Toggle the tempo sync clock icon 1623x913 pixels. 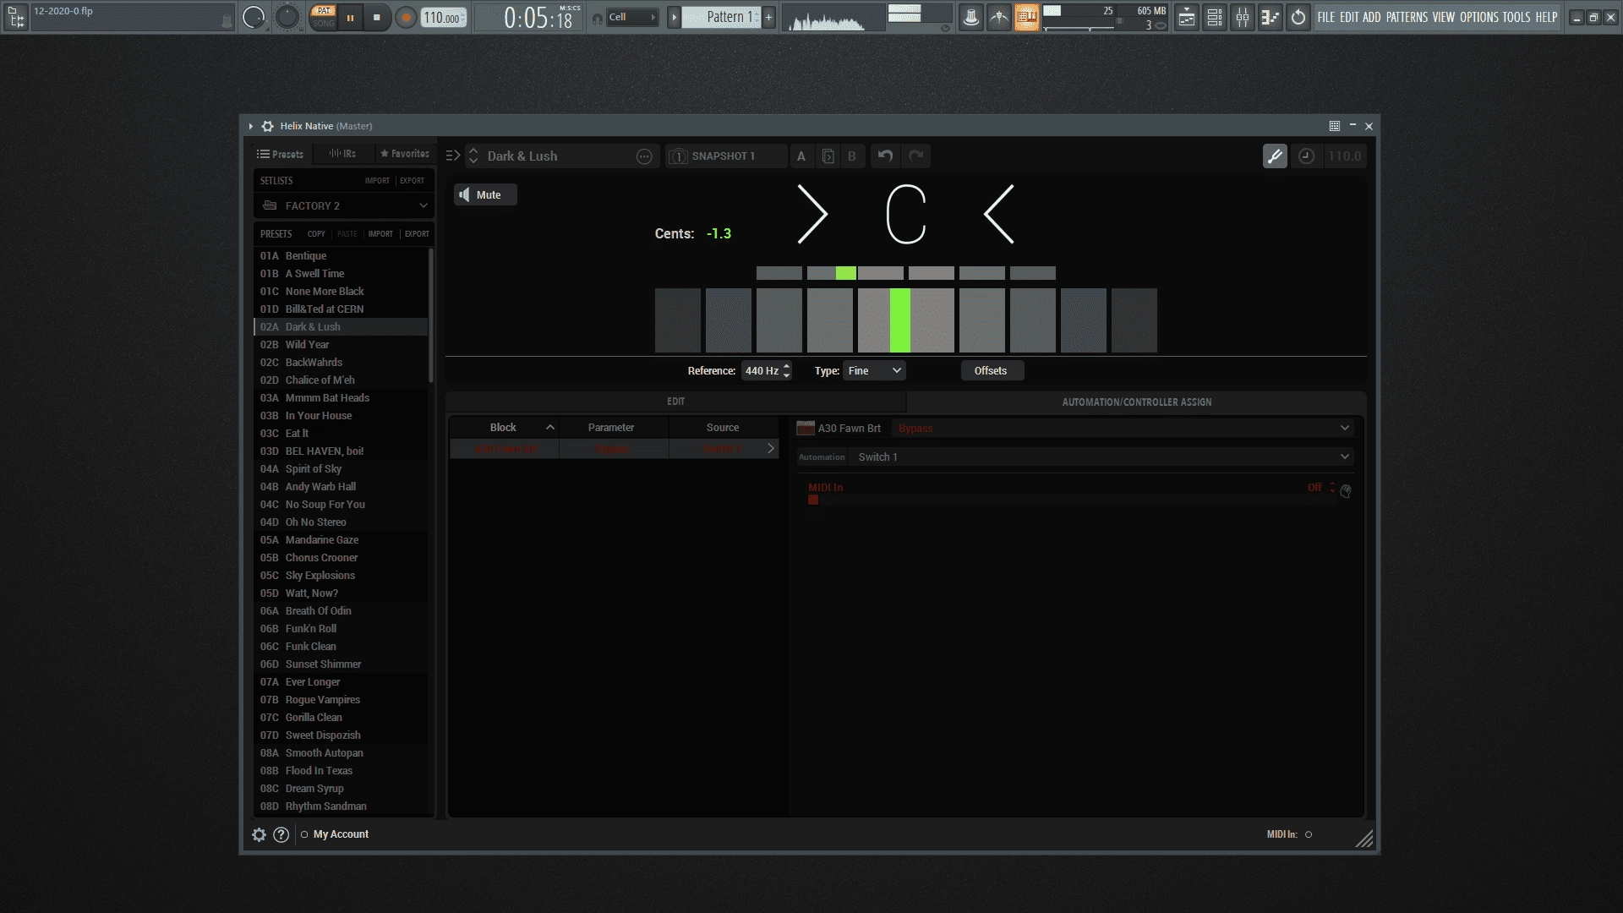point(1306,156)
